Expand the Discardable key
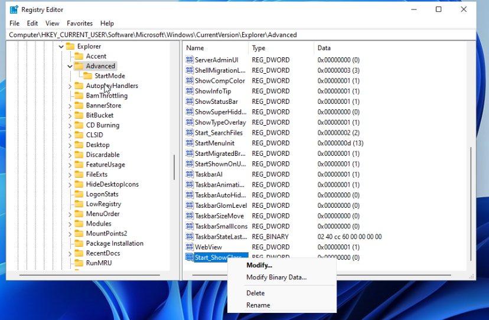This screenshot has width=489, height=320. [x=70, y=155]
